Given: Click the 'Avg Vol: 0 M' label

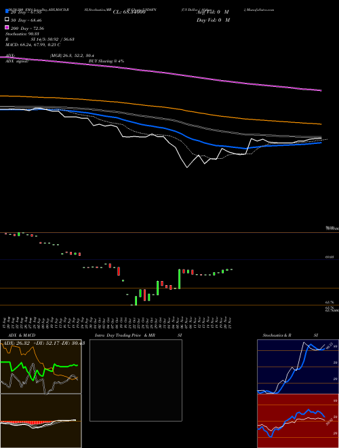Looking at the screenshot, I should 213,12.
